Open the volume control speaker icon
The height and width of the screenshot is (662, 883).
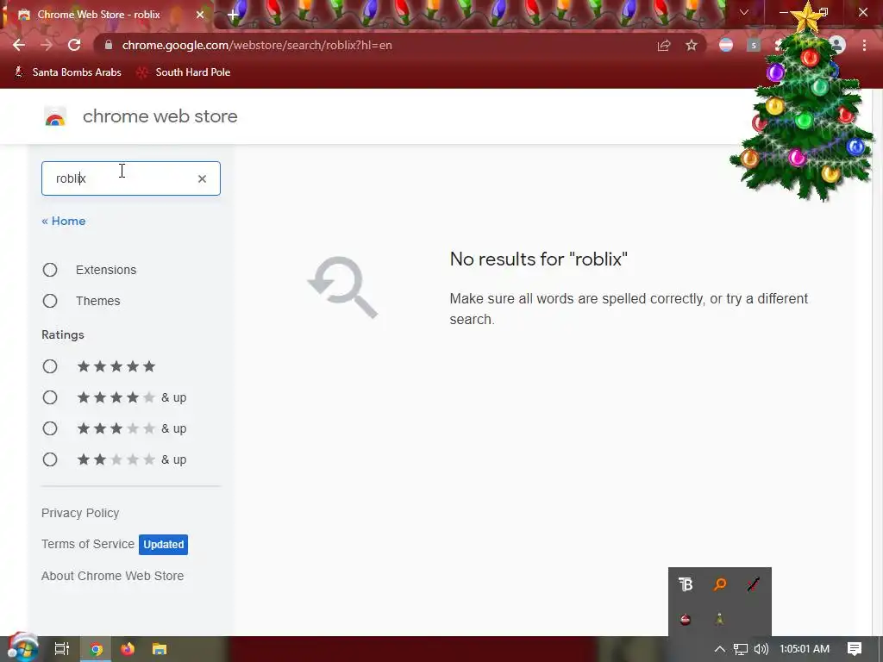pyautogui.click(x=761, y=649)
